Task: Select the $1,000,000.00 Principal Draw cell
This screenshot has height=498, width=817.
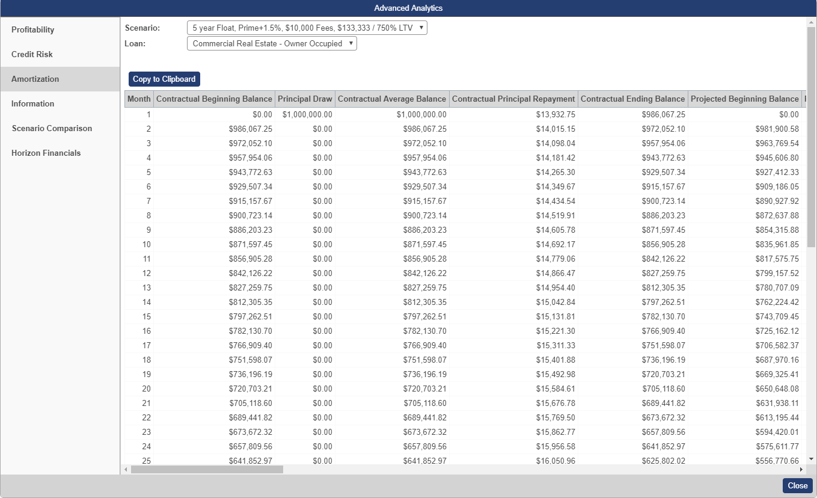Action: (305, 114)
